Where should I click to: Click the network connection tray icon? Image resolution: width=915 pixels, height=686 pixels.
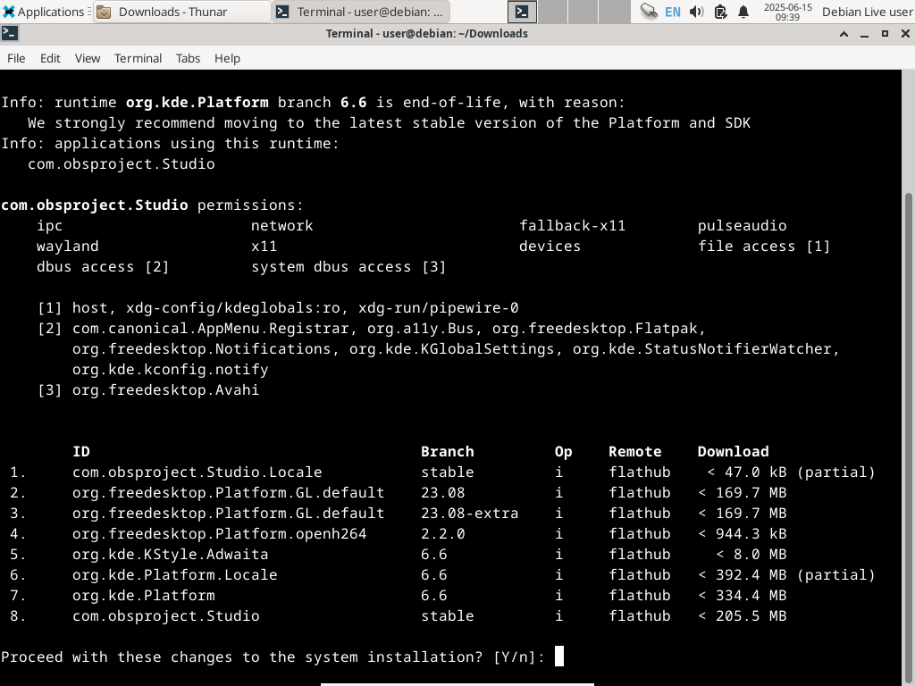point(649,12)
